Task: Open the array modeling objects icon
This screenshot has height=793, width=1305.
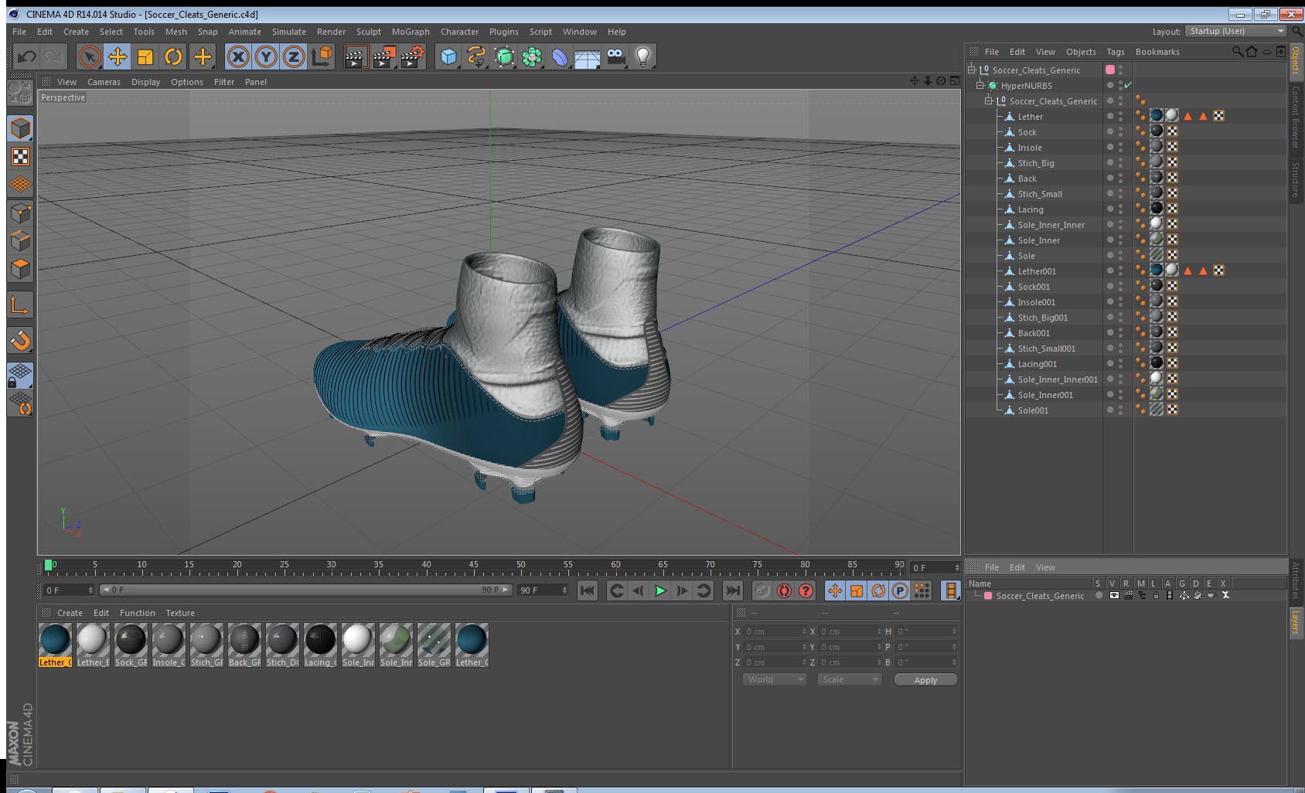Action: coord(532,56)
